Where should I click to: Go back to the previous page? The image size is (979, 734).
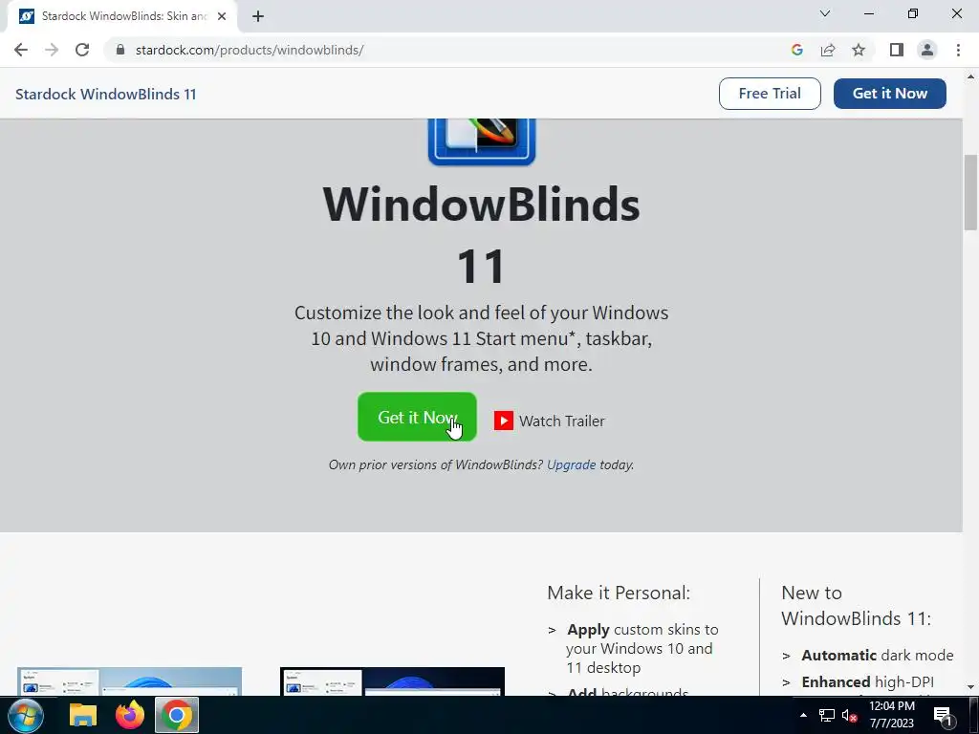click(21, 50)
